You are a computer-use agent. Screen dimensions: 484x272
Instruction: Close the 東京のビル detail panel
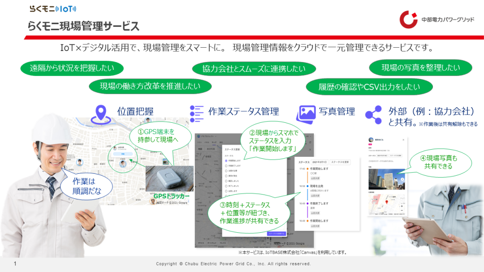[404, 140]
